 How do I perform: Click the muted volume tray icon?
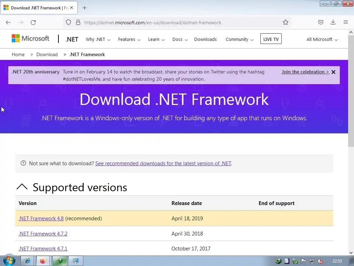tap(320, 261)
